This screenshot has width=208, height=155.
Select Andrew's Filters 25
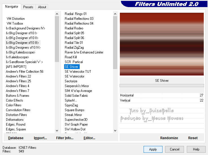[18, 81]
